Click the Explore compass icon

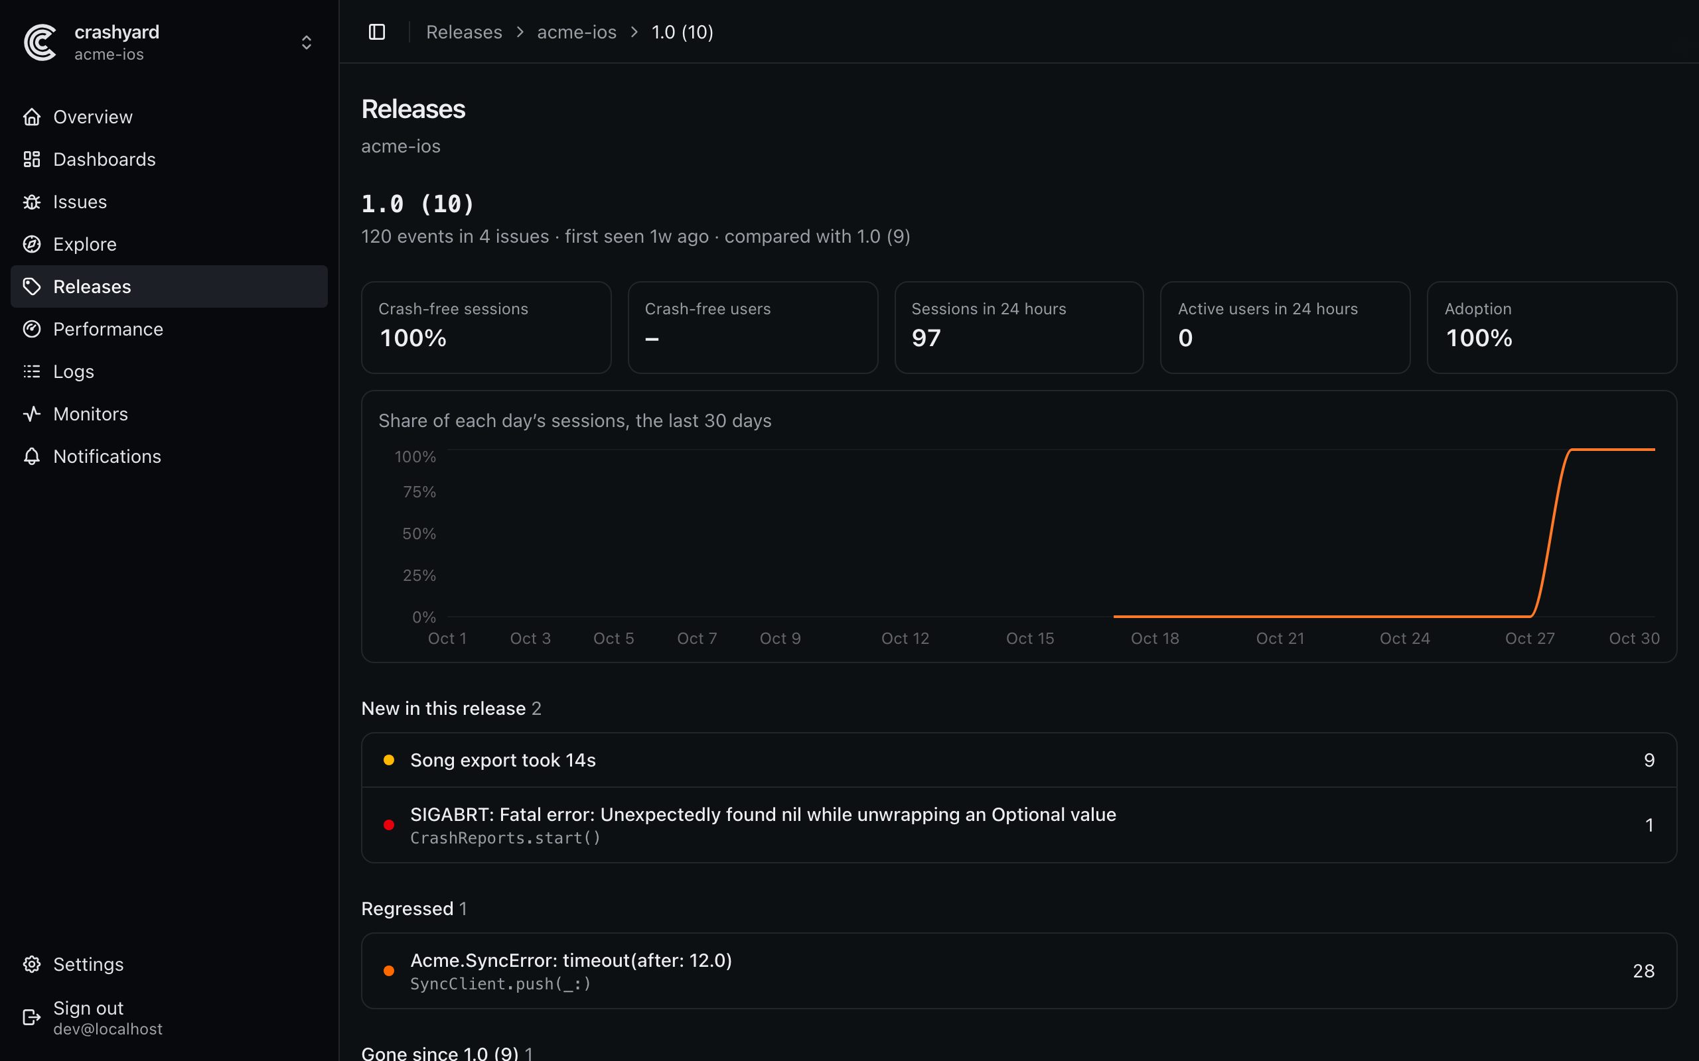point(32,244)
